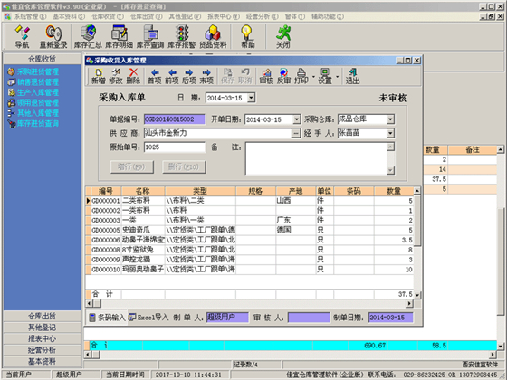Image resolution: width=507 pixels, height=380 pixels.
Task: Open the 仓库出货 menu
Action: 146,16
